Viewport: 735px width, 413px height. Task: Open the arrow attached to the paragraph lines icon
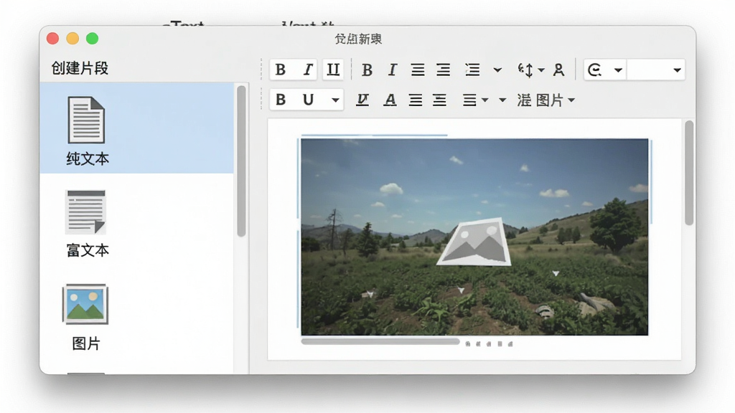point(484,100)
